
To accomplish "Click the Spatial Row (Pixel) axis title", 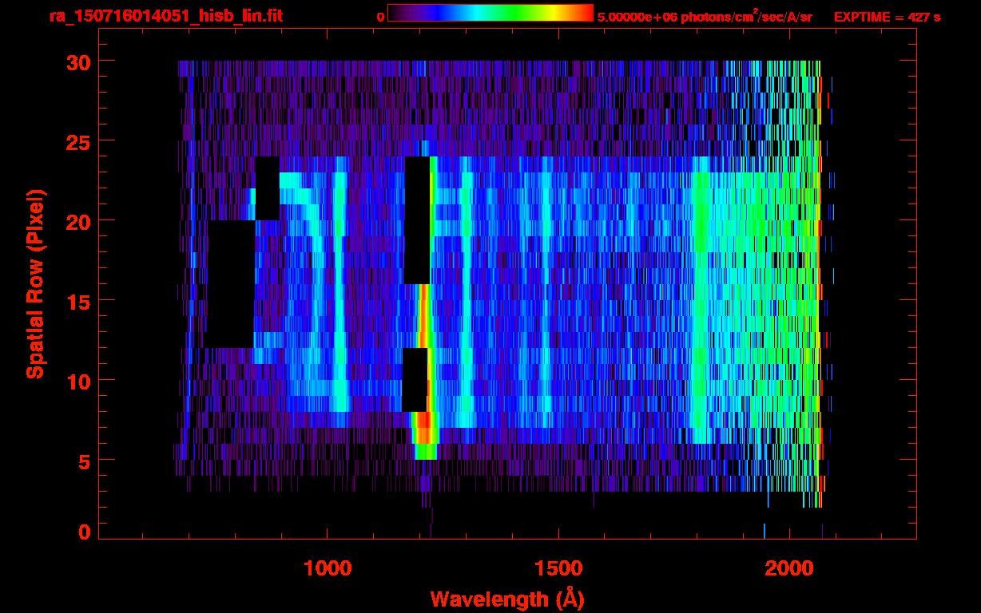I will (x=35, y=283).
